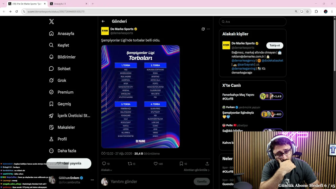The height and width of the screenshot is (189, 336).
Task: Click the De Marke Sports post avatar
Action: [x=105, y=31]
